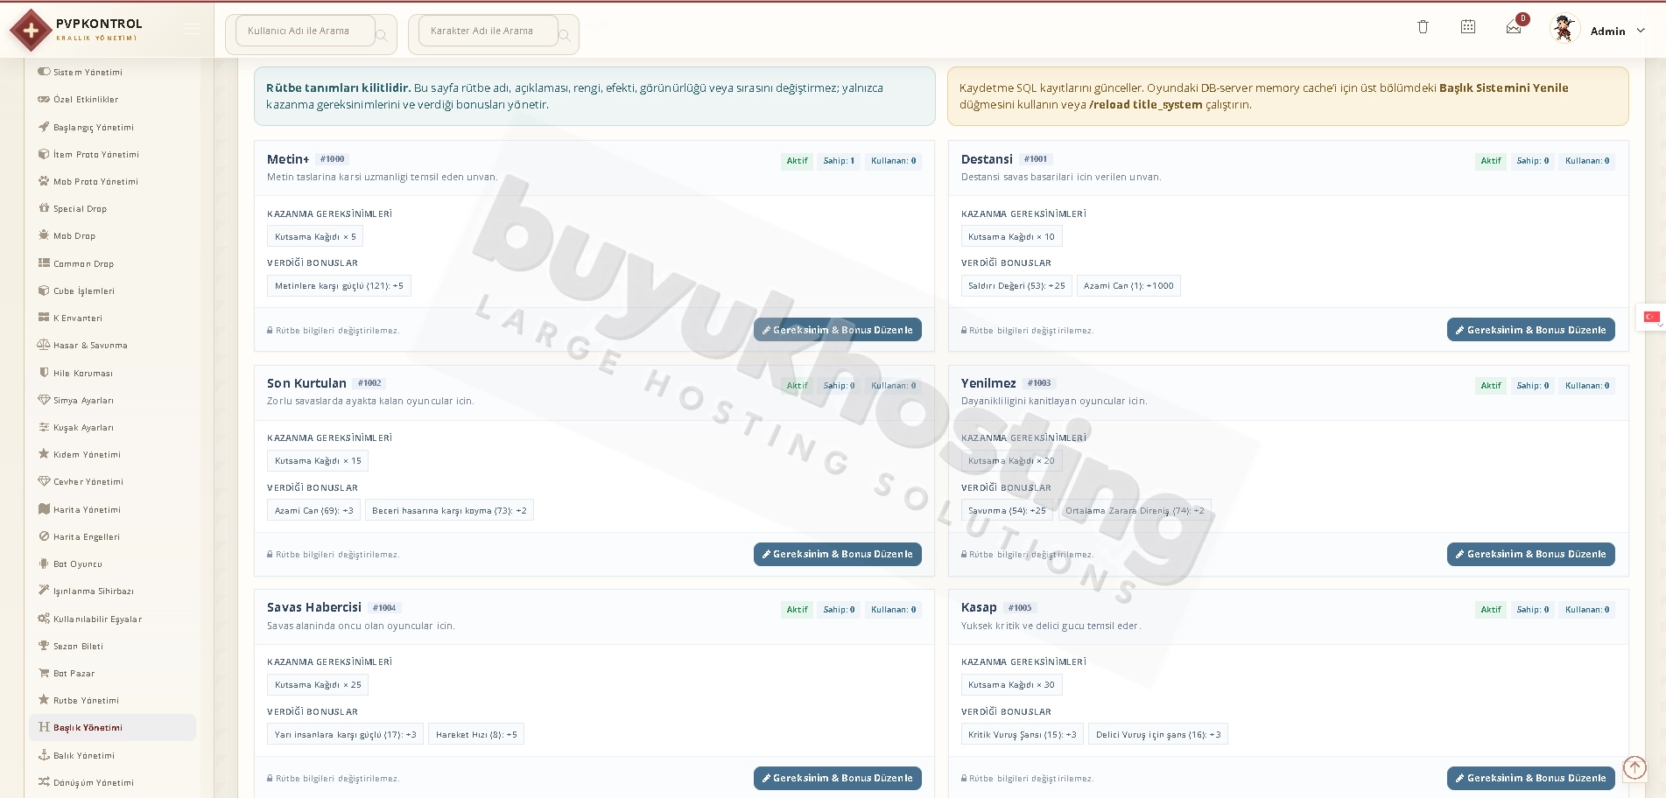
Task: Click the Bot Oyuncu sidebar icon
Action: [x=44, y=563]
